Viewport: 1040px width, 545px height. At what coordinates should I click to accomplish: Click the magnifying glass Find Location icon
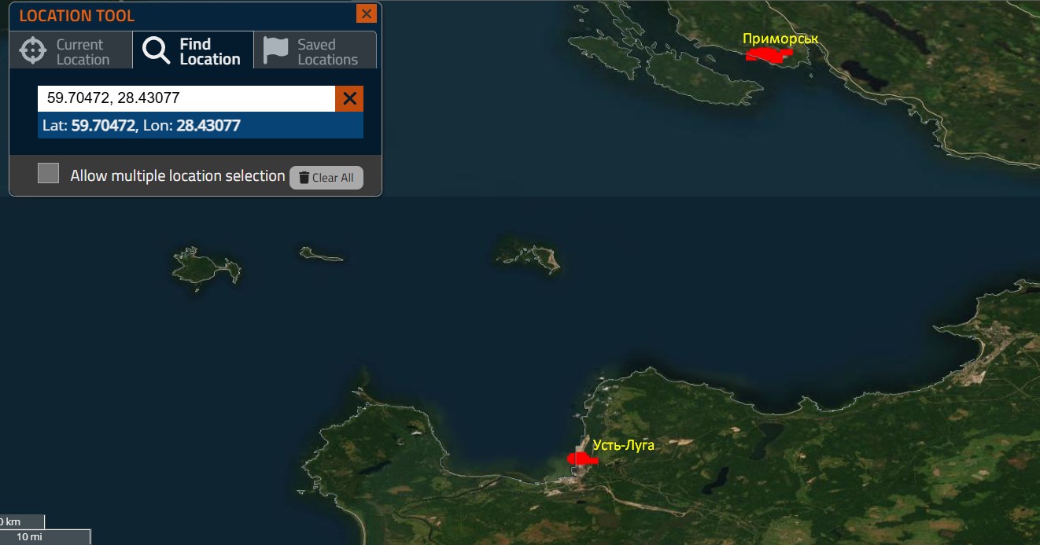(x=156, y=51)
